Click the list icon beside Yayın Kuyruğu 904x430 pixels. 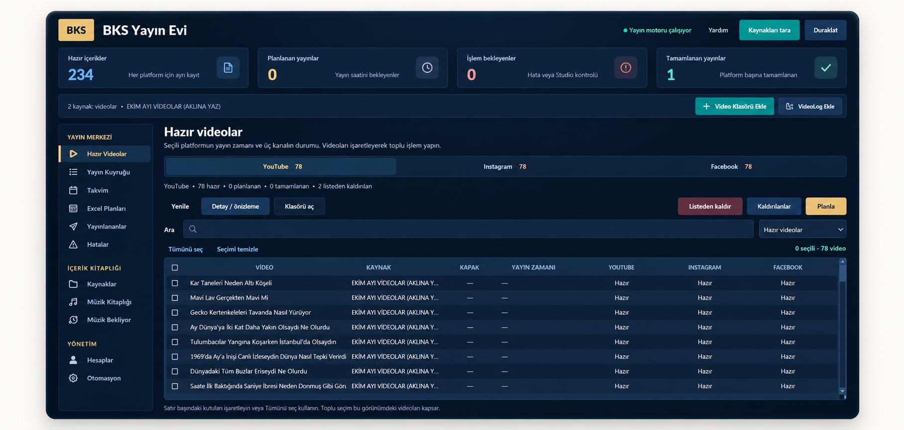(x=73, y=172)
